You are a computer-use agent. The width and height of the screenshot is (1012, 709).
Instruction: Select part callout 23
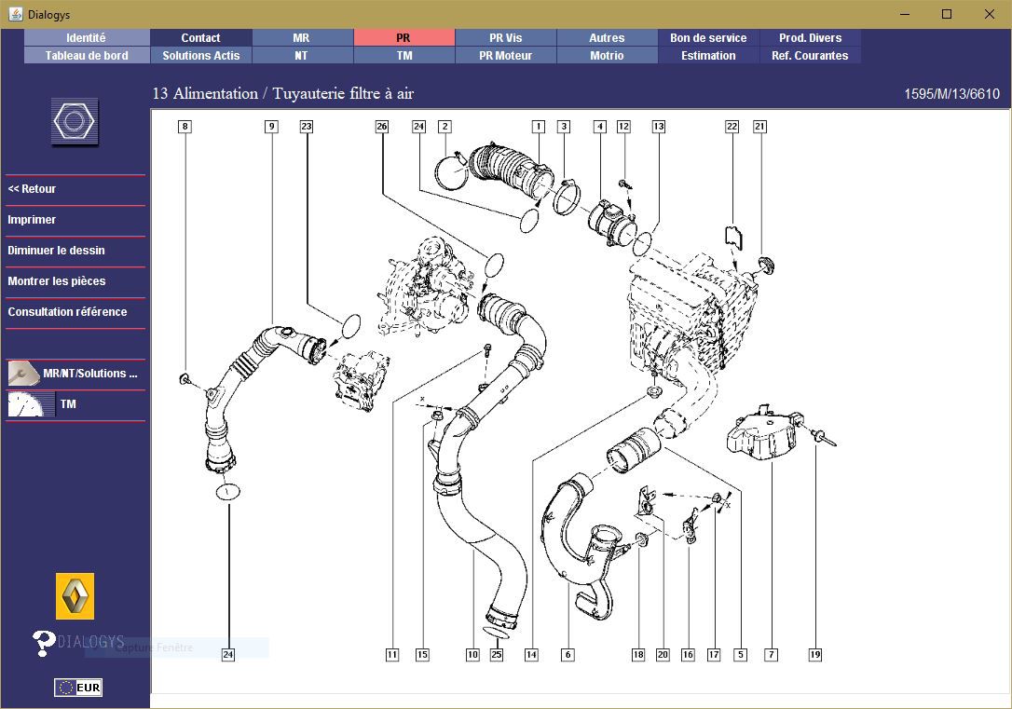tap(307, 127)
